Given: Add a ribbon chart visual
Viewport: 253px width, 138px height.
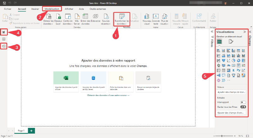Looking at the screenshot, I should 244,56.
